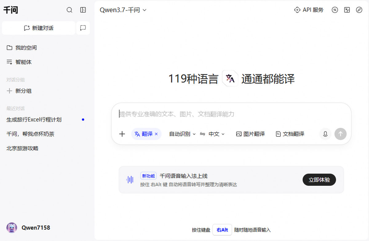Click the 千问 logo

[x=11, y=10]
